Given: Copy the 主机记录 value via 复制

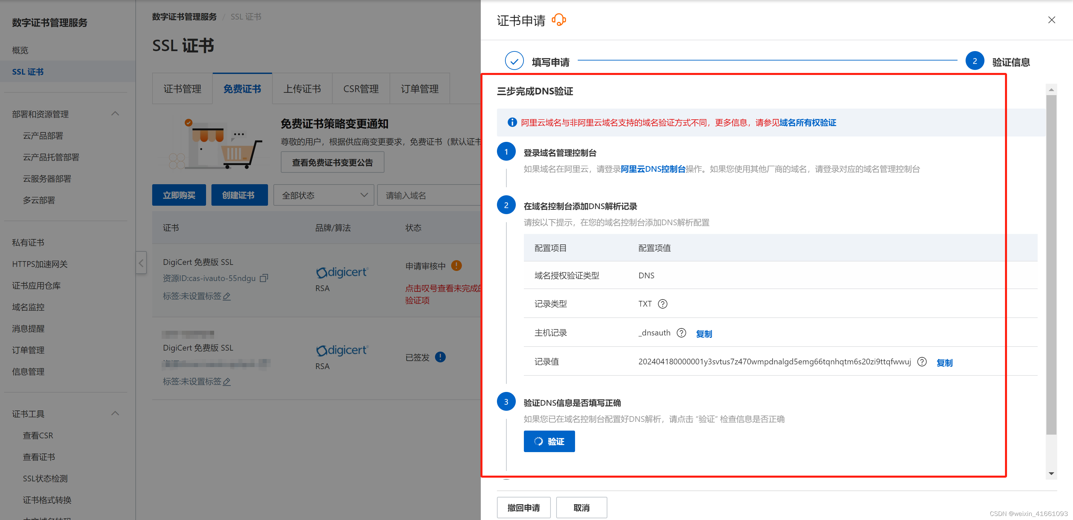Looking at the screenshot, I should (704, 334).
